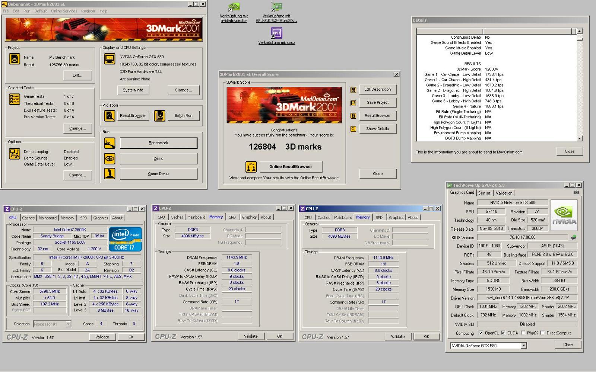The height and width of the screenshot is (372, 596).
Task: Click the Show Details button
Action: pos(377,129)
